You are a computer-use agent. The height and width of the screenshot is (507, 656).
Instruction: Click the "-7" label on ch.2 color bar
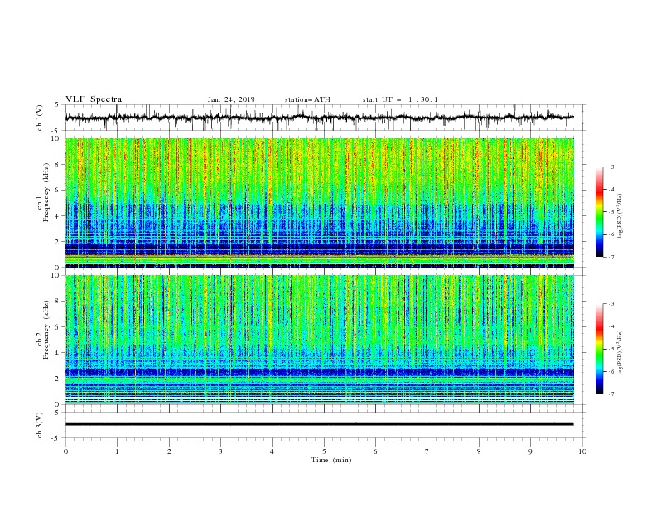(610, 394)
